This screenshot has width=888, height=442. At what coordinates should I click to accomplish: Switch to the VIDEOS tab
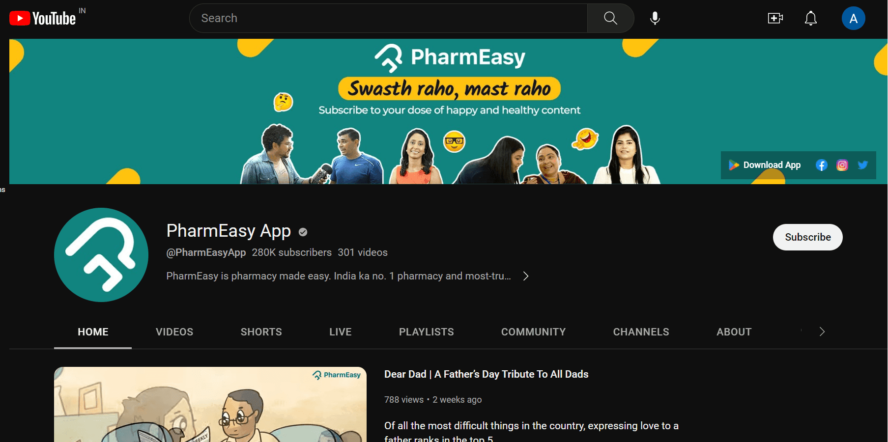click(x=174, y=331)
